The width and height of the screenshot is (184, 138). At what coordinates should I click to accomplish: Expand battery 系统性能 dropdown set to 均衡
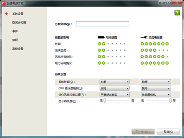115,82
